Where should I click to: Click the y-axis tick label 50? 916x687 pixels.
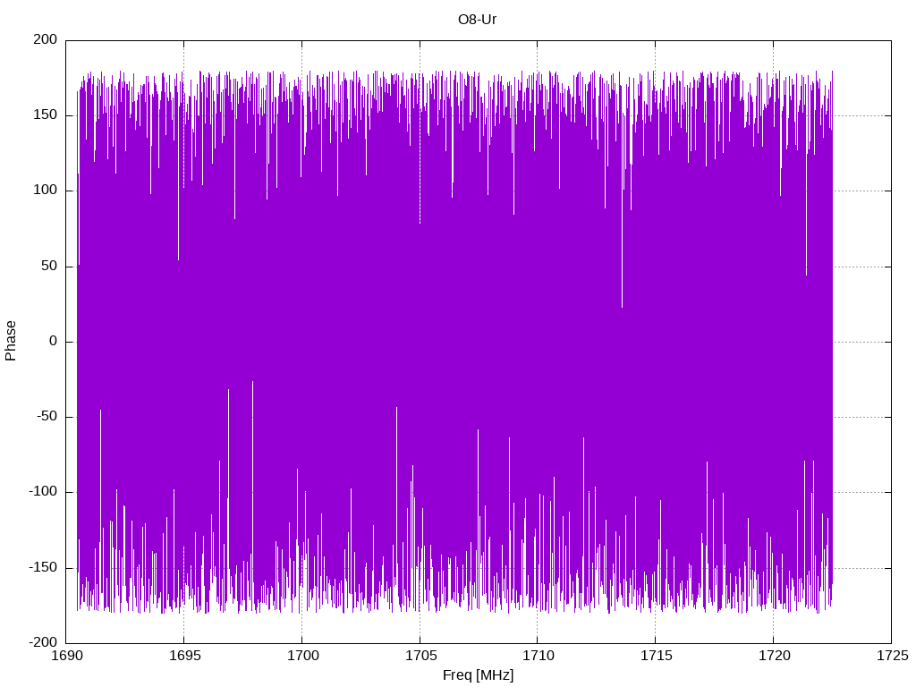pyautogui.click(x=50, y=266)
